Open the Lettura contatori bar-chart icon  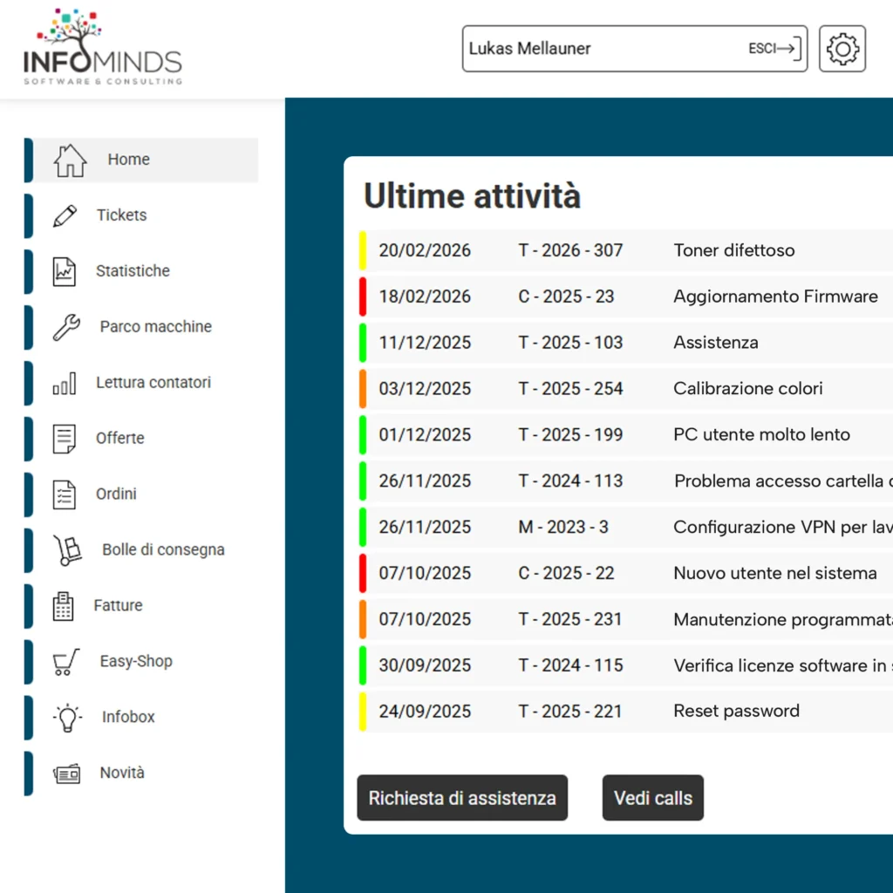pos(65,383)
